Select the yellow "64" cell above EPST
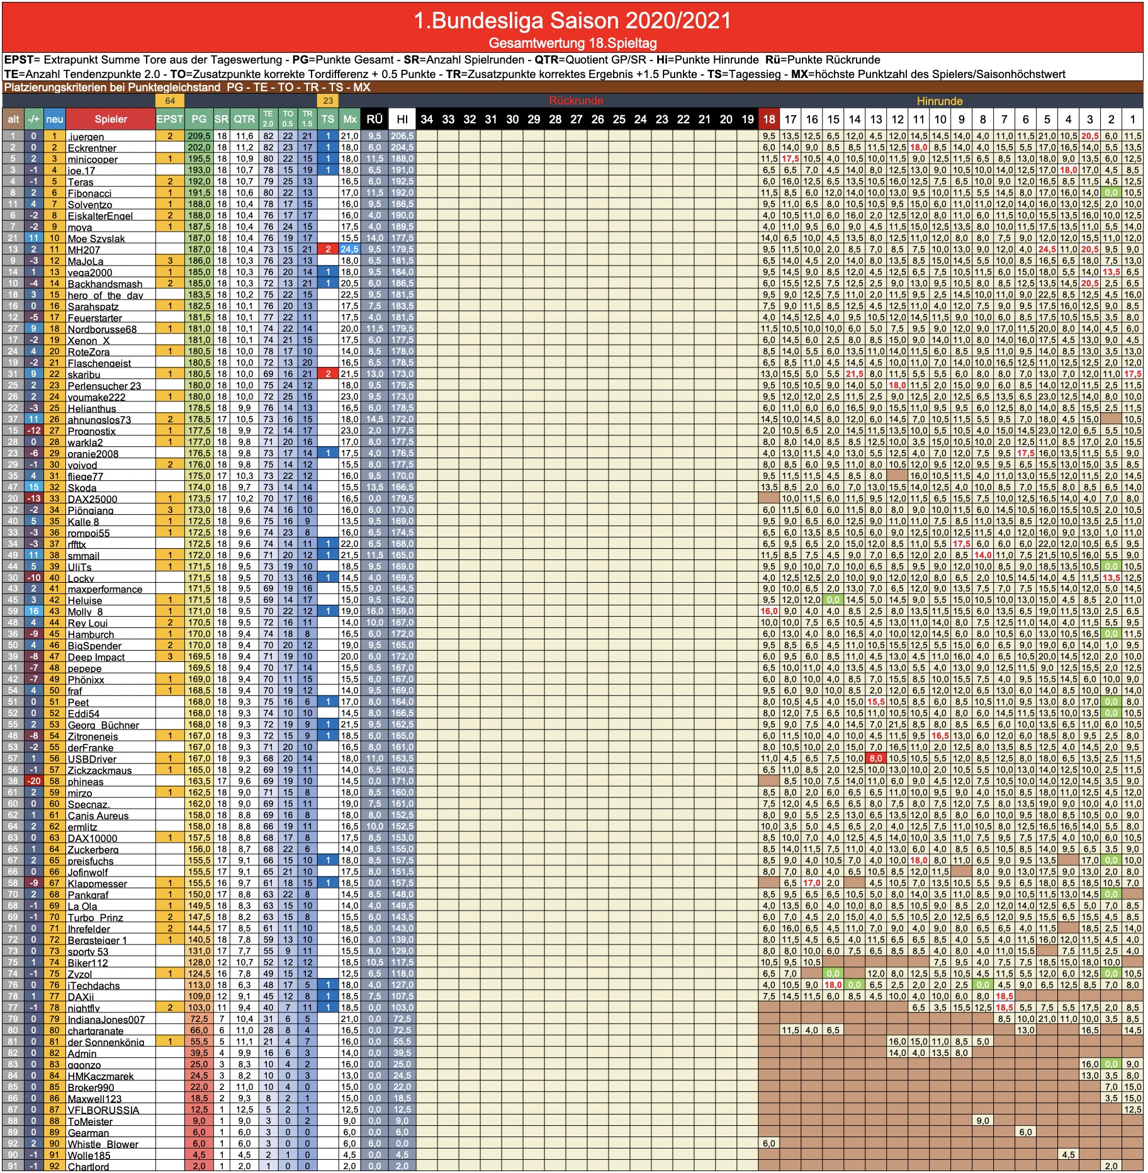The width and height of the screenshot is (1148, 1173). [170, 101]
